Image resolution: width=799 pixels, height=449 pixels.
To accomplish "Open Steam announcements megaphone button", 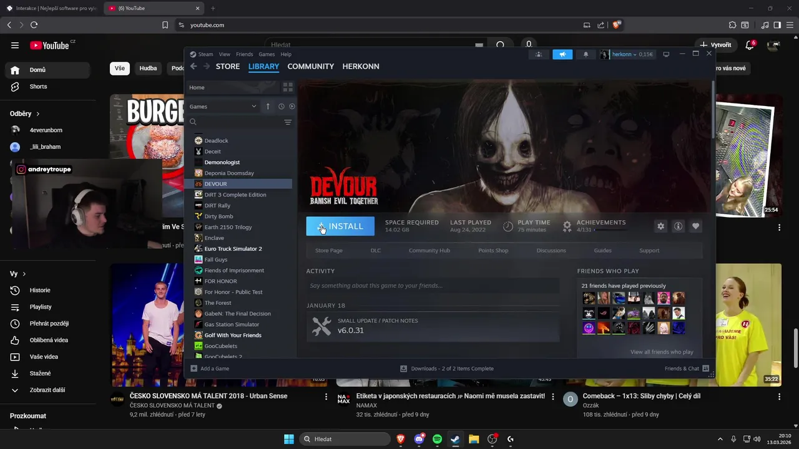I will pos(562,54).
